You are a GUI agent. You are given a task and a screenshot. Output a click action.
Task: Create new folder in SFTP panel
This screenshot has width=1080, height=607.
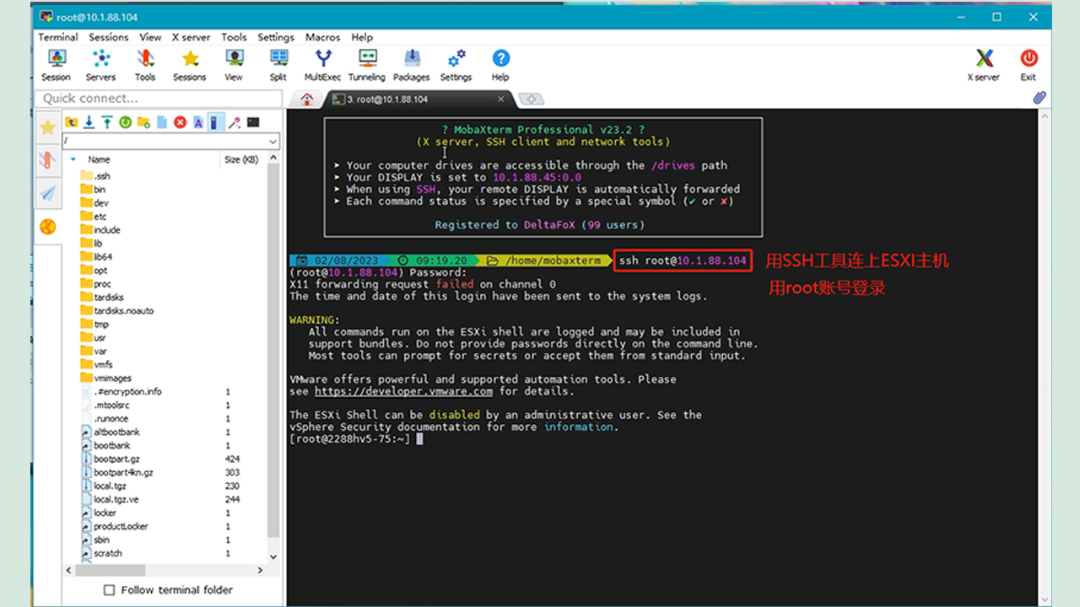pos(143,122)
